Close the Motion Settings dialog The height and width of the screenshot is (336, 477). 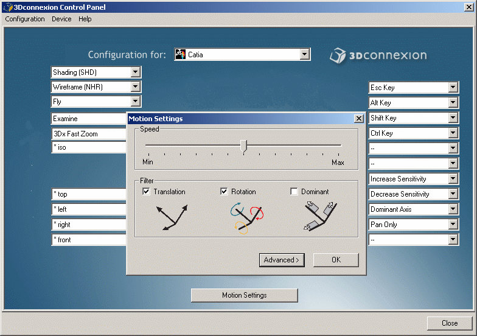(359, 119)
